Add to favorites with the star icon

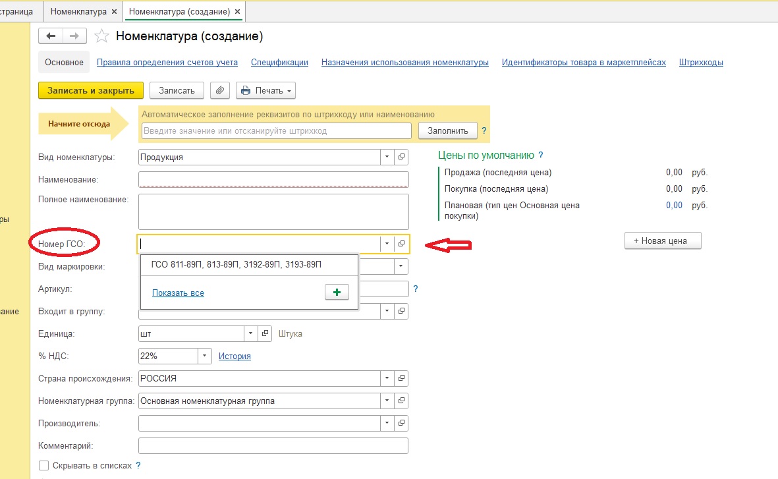pyautogui.click(x=101, y=36)
